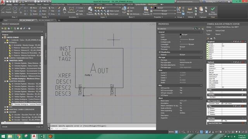Click the keyword search field in title bar
This screenshot has width=248, height=139.
pos(188,2)
